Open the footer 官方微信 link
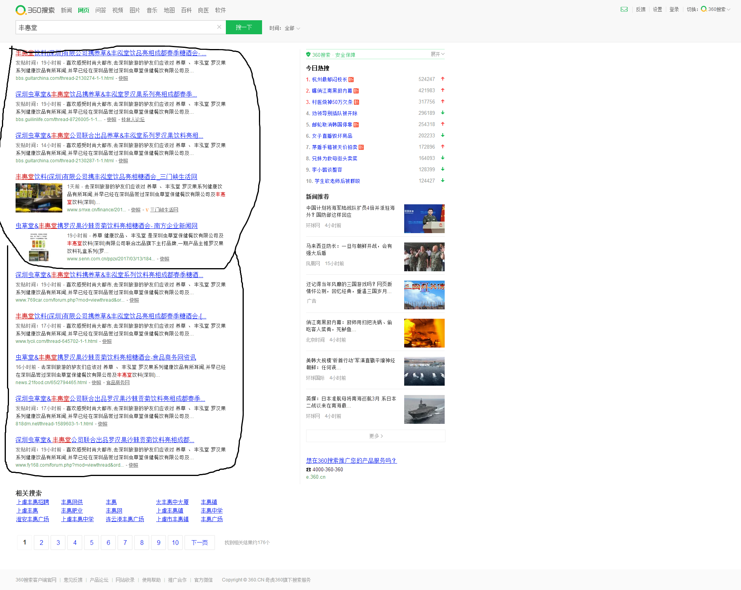Viewport: 741px width, 590px height. [x=203, y=580]
